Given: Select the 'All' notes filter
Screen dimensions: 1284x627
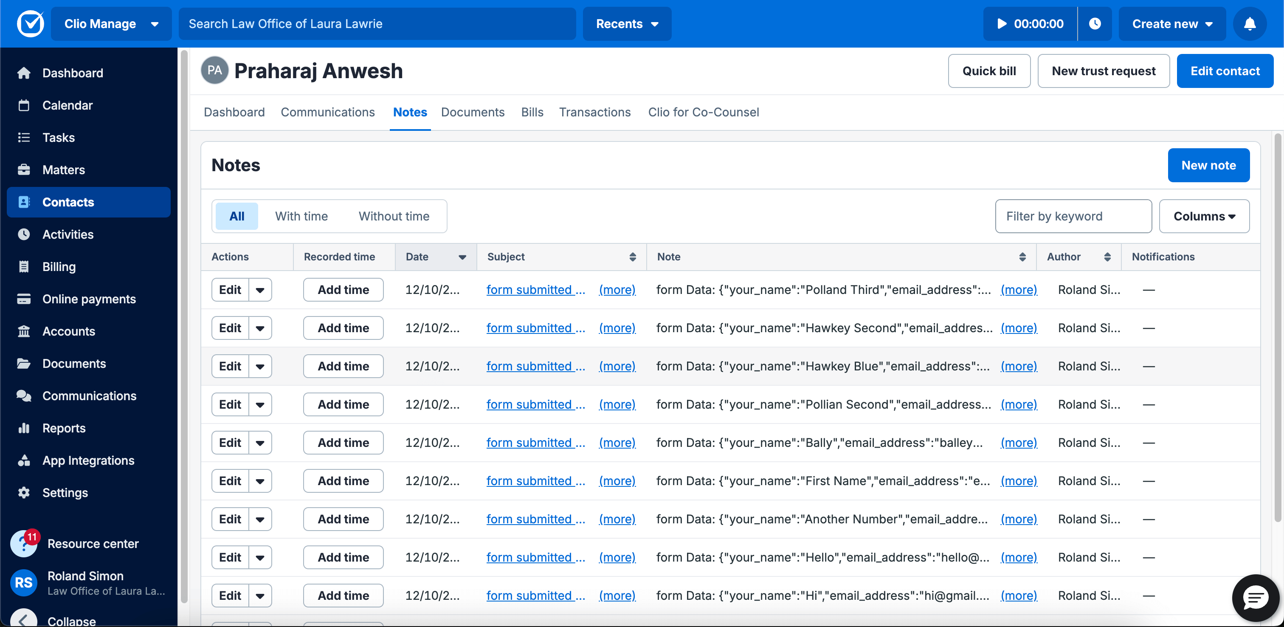Looking at the screenshot, I should pos(237,216).
